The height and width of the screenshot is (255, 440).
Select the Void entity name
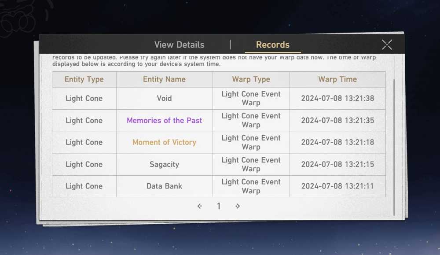pyautogui.click(x=164, y=98)
